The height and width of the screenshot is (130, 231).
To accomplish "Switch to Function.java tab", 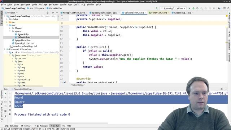I will point(159,13).
